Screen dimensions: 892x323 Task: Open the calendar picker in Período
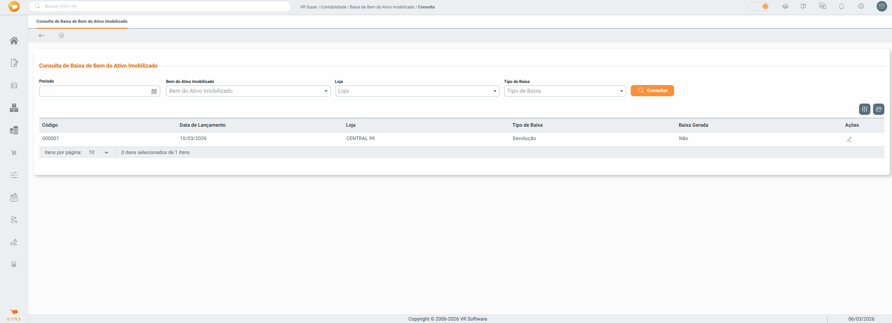click(x=154, y=91)
